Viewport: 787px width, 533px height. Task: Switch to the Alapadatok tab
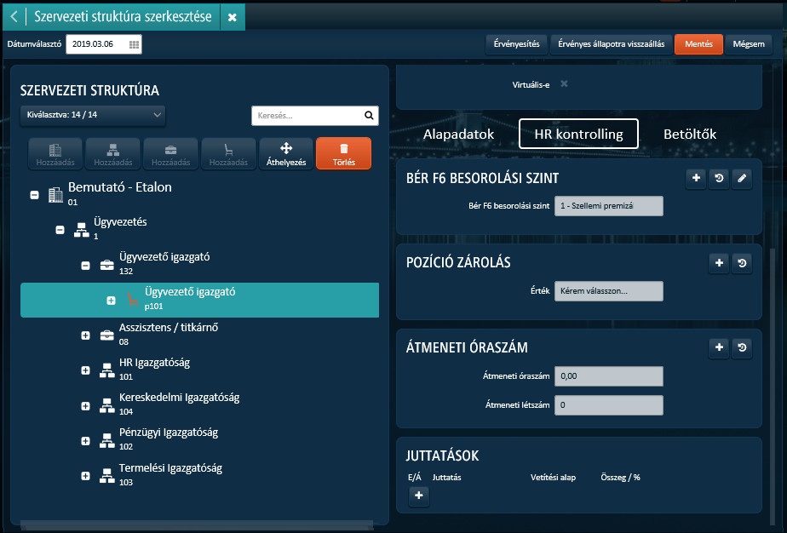[x=458, y=134]
